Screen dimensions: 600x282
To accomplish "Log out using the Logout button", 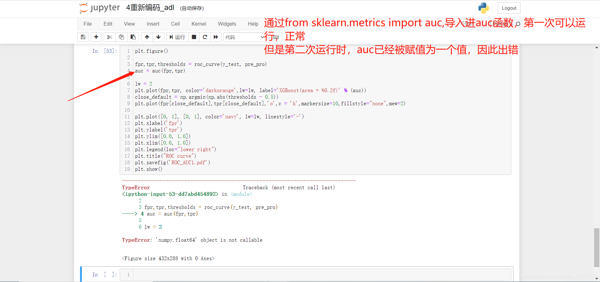I will [509, 8].
